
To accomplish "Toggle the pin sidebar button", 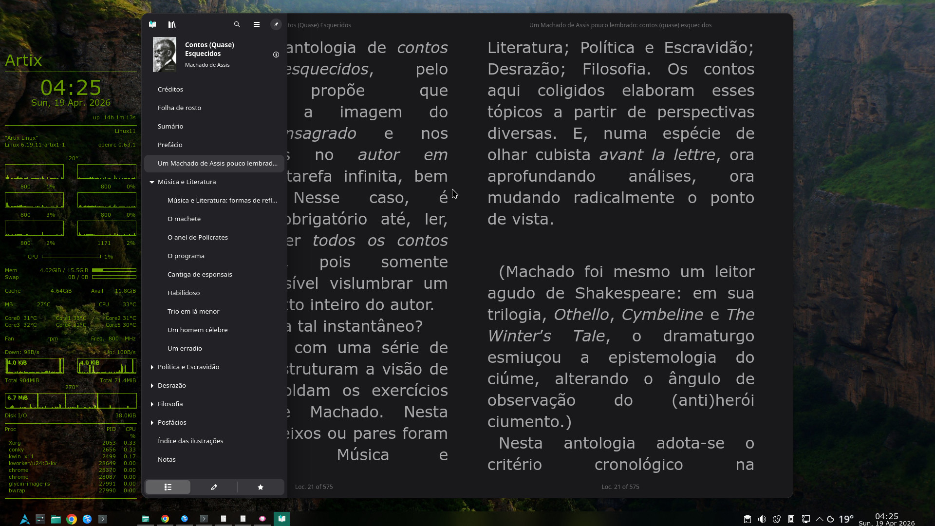I will point(276,24).
